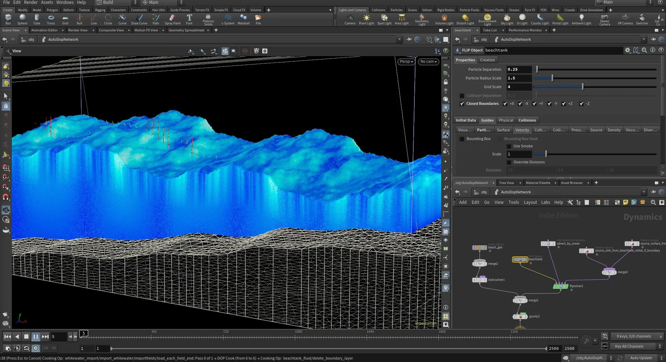Enable the Collision Separation checkbox

462,95
